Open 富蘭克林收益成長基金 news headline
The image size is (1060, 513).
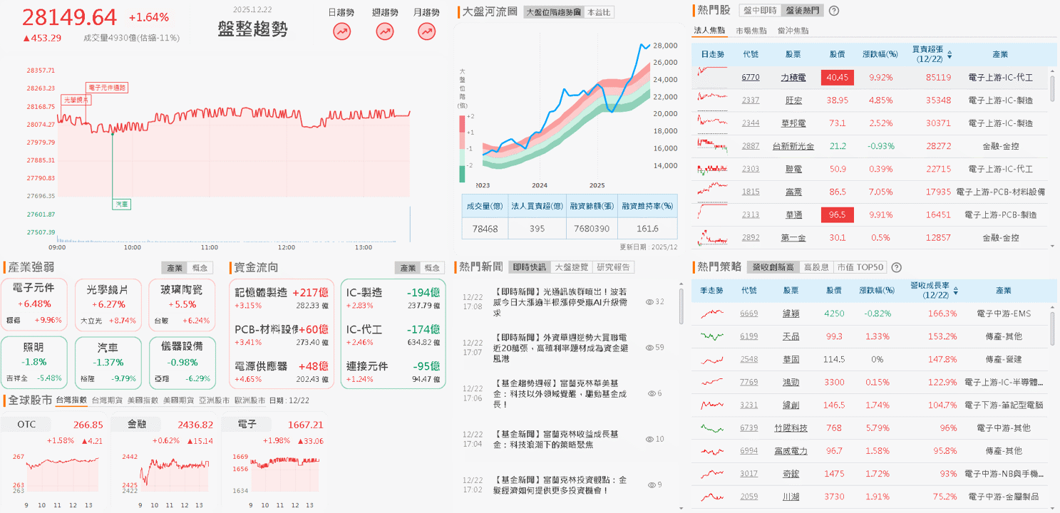[x=556, y=439]
